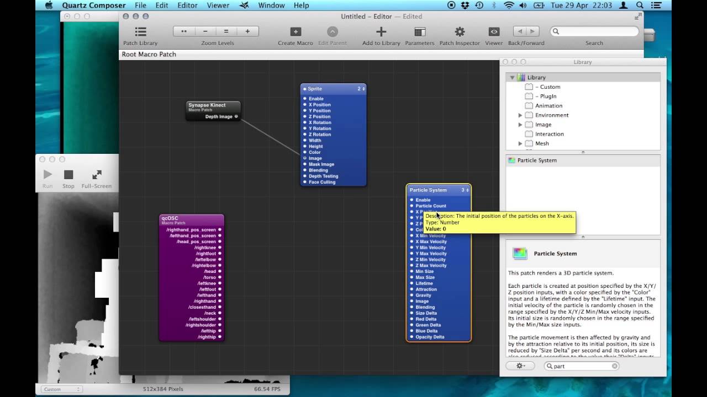Screen dimensions: 707x397
Task: Open the Custom size dropdown in Viewer
Action: (61, 389)
